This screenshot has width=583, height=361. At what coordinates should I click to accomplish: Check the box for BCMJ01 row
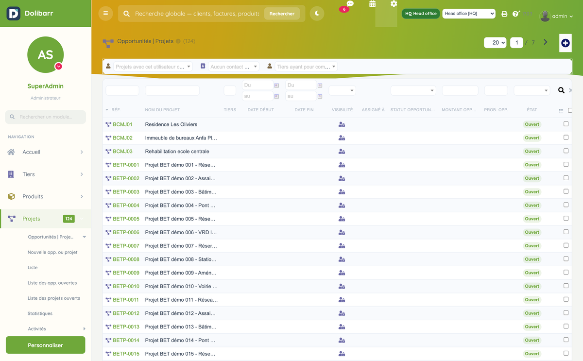[566, 124]
